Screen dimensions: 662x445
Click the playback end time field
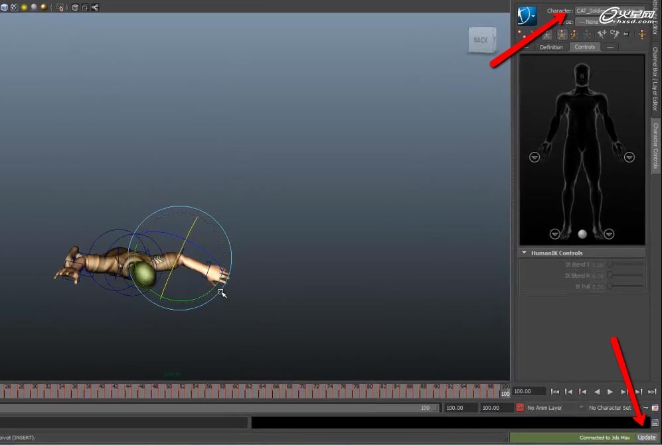pyautogui.click(x=461, y=408)
